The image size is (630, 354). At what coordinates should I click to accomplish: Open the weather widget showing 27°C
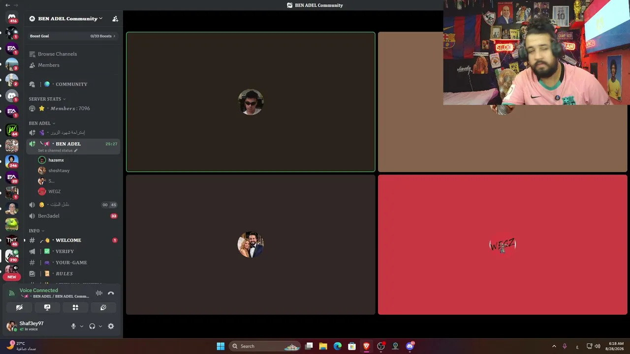pos(22,346)
